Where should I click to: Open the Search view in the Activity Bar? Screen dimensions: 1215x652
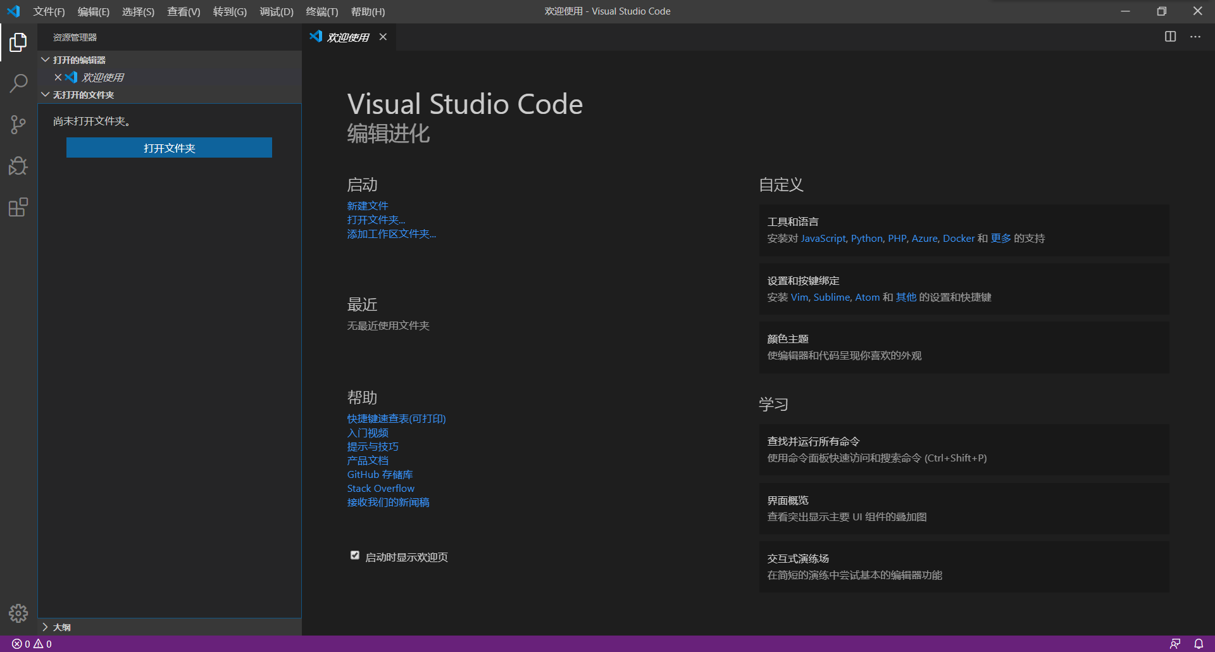coord(18,83)
